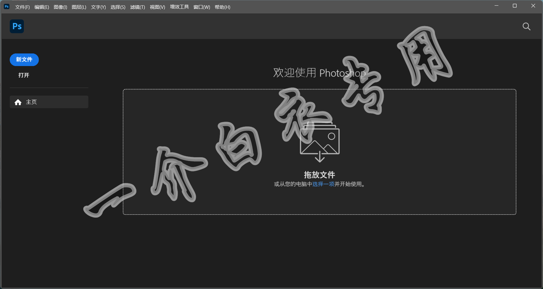Click the drop files image icon
Screen dimensions: 543x289
point(320,142)
